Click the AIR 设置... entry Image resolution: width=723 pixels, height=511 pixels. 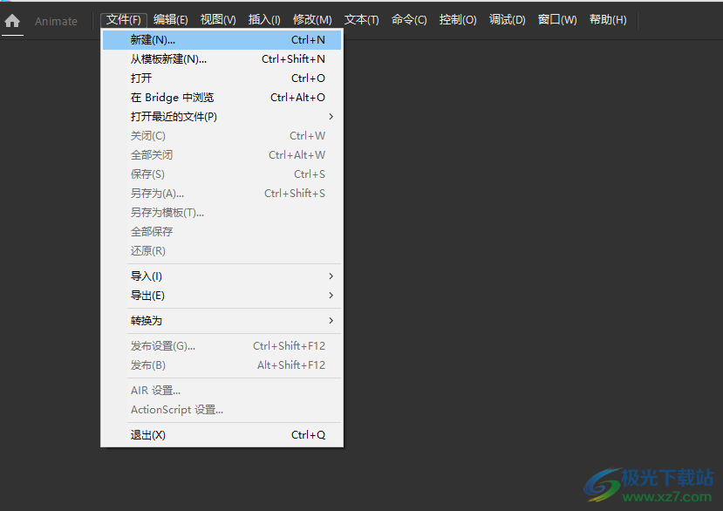222,391
